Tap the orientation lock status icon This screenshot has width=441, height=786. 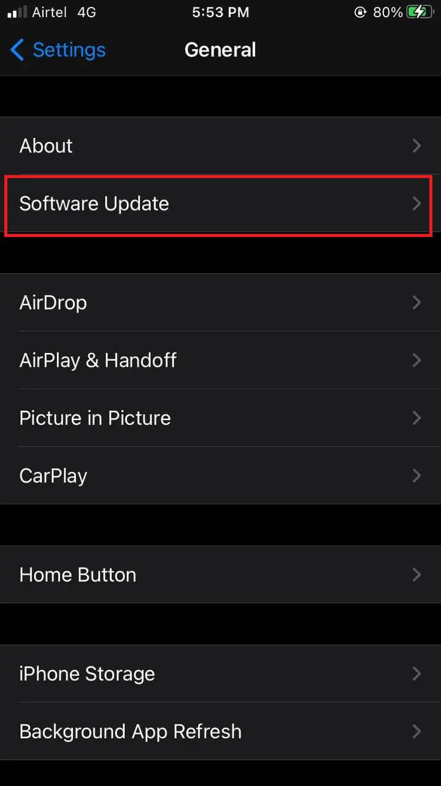(360, 12)
